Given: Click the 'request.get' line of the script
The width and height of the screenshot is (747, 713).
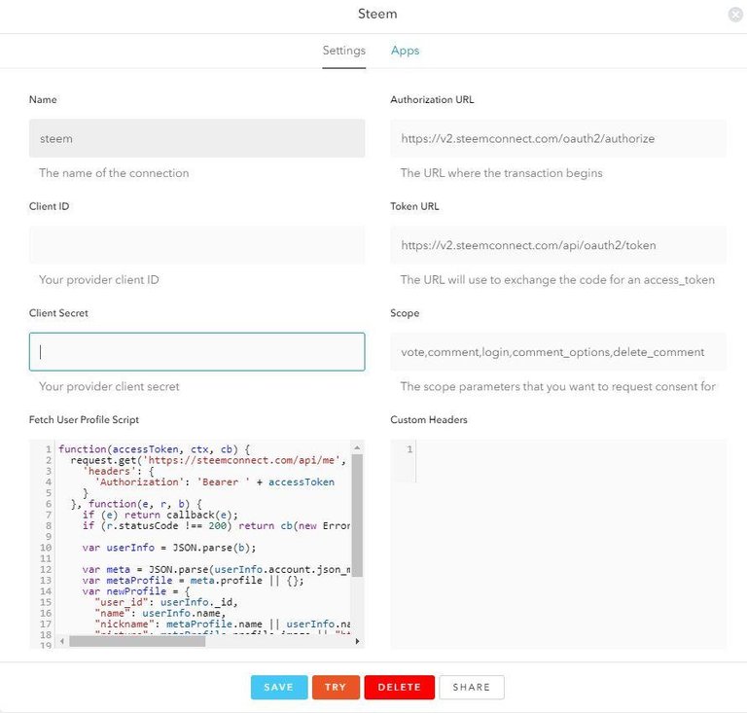Looking at the screenshot, I should (208, 460).
